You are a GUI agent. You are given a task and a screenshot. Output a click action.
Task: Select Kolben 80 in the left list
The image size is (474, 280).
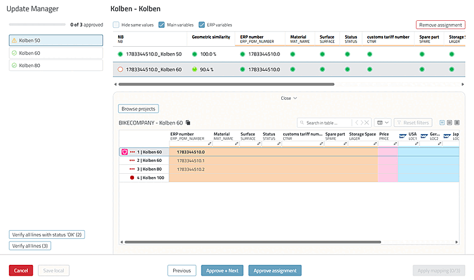pos(56,65)
